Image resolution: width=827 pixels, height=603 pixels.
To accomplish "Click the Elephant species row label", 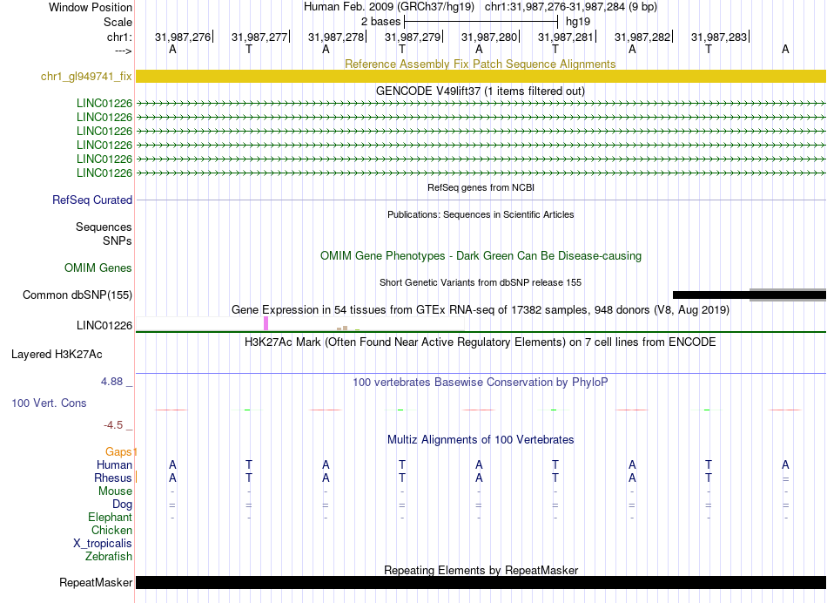I will [110, 518].
